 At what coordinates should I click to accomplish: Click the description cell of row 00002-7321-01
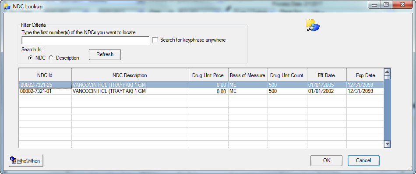coord(130,91)
